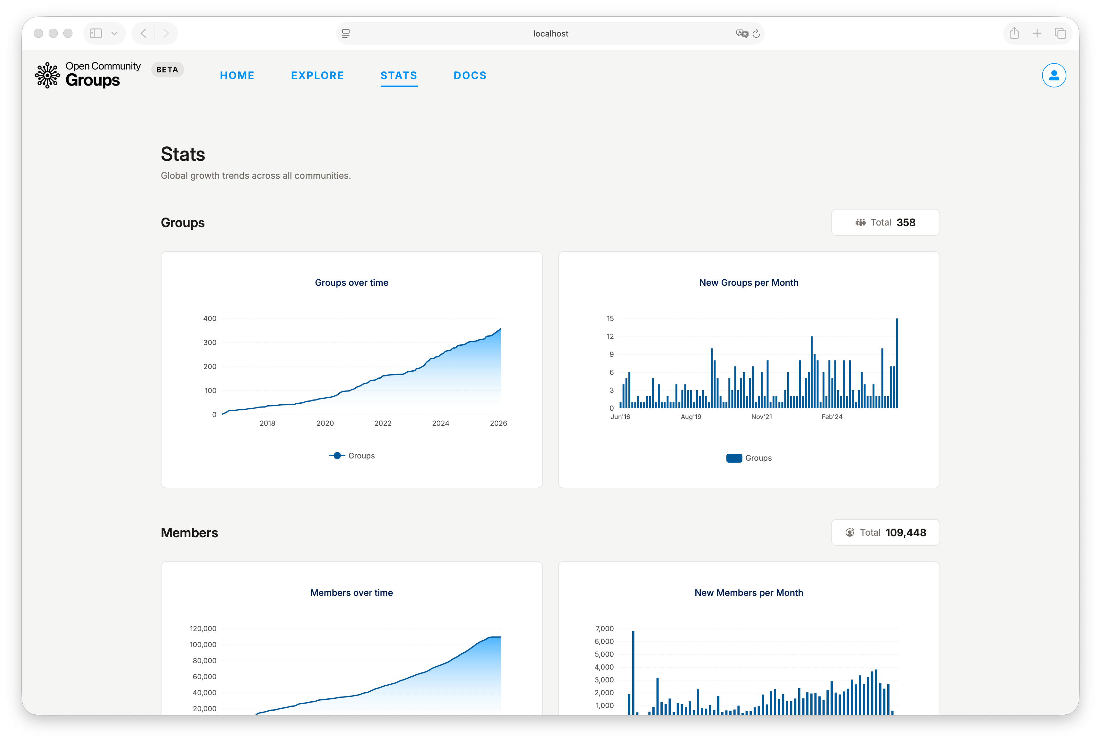Click the tallest bar in New Groups per Month
Screen dimensions: 1101x742
[897, 363]
